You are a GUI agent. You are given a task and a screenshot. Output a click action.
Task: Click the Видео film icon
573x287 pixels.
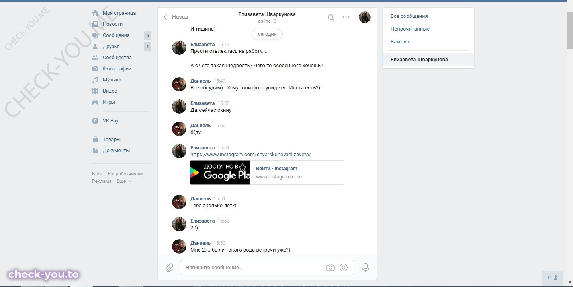(95, 91)
